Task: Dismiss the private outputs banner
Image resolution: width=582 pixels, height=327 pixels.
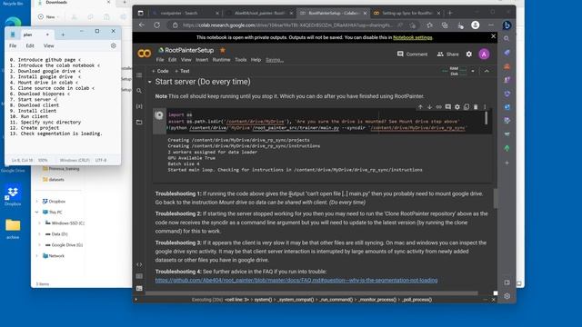Action: [x=493, y=36]
